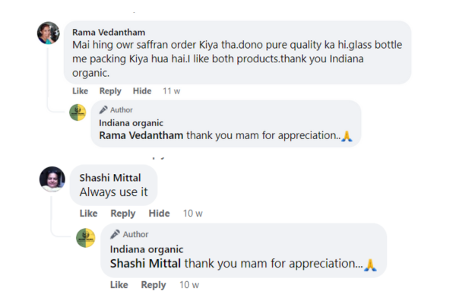Reply to Indiana organic's last reply
The image size is (456, 304).
[x=154, y=285]
